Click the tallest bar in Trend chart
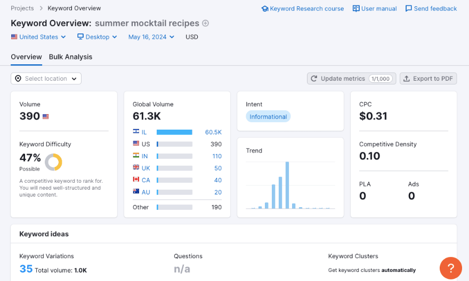Viewport: 469px width, 281px height. tap(287, 185)
